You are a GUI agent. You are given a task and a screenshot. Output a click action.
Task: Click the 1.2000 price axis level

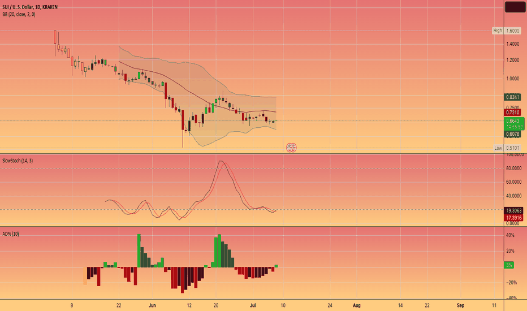[x=512, y=60]
